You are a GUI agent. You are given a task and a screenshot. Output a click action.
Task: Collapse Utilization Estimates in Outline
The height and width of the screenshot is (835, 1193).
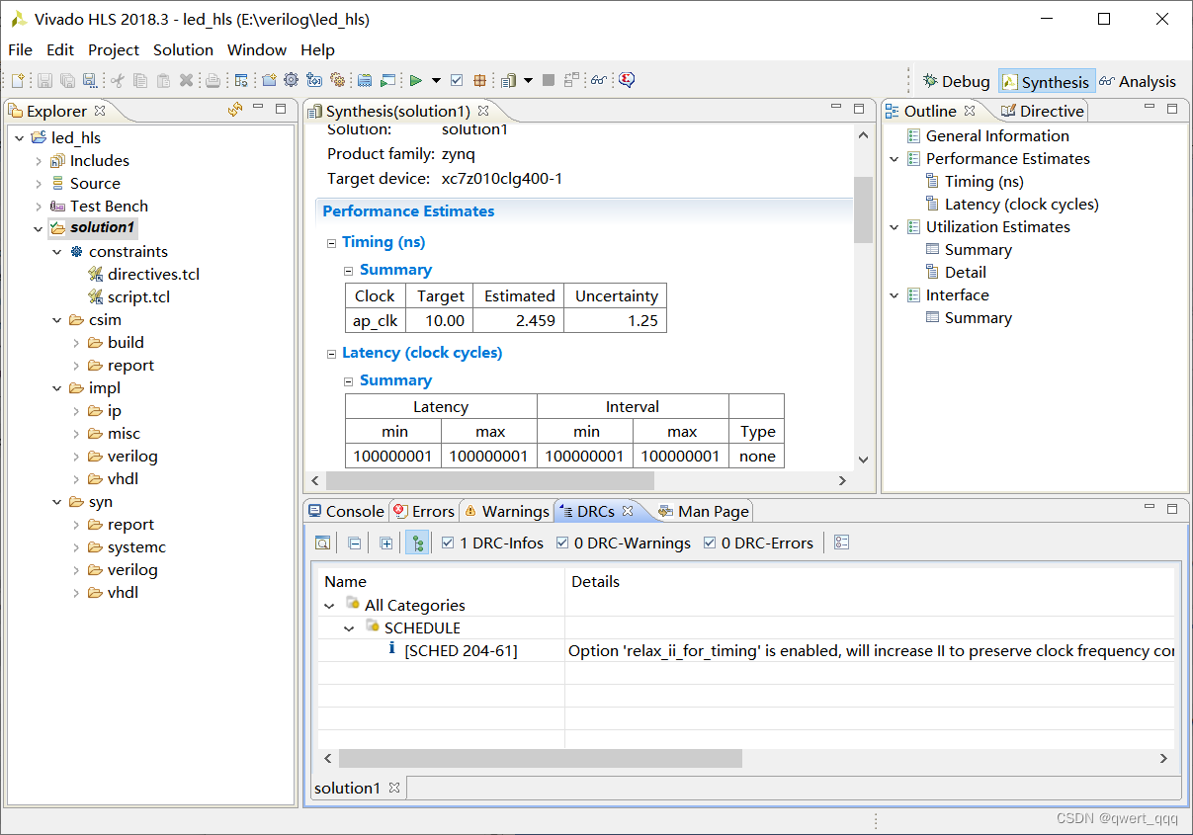(x=895, y=227)
